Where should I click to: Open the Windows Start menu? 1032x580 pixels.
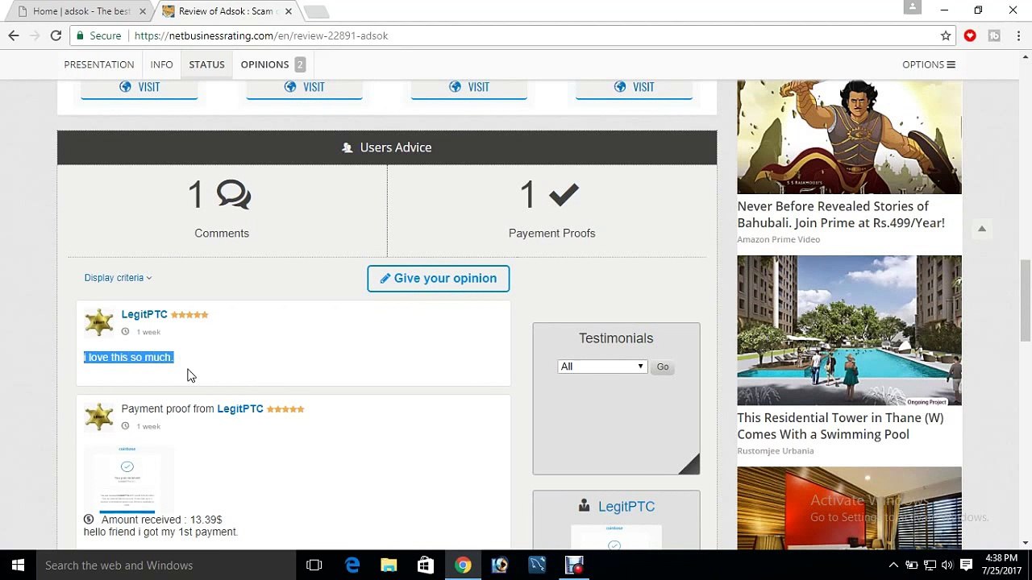[x=18, y=565]
